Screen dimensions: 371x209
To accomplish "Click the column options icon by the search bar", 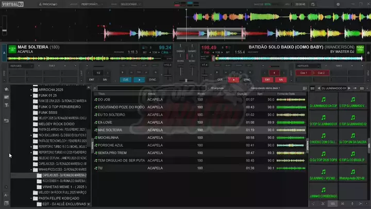I will (x=305, y=88).
